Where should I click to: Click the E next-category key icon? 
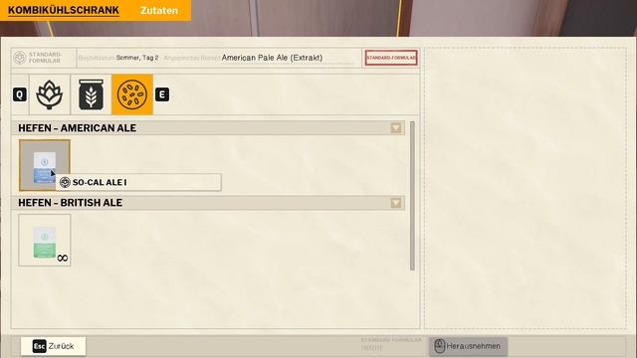(x=162, y=94)
